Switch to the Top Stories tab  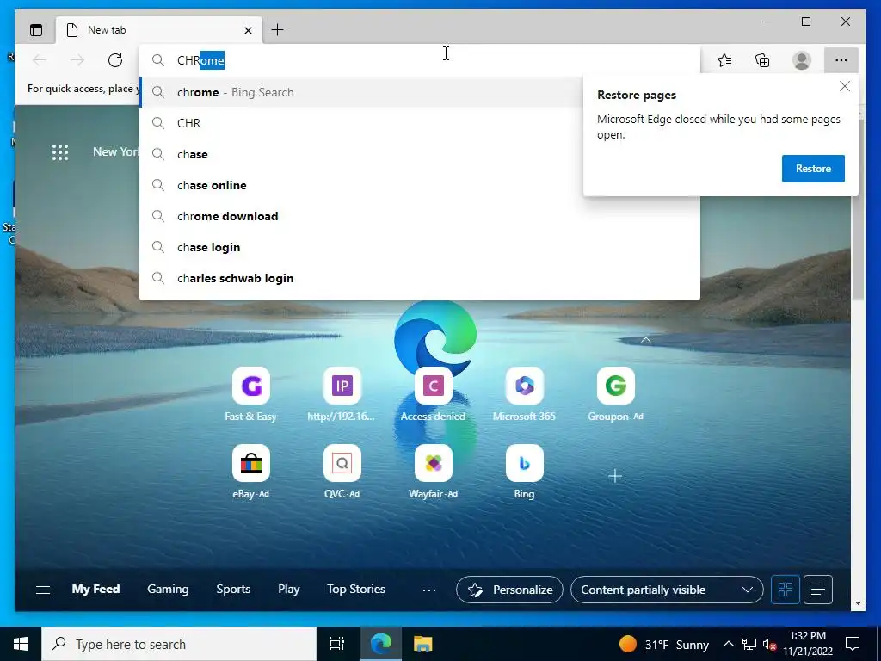356,589
